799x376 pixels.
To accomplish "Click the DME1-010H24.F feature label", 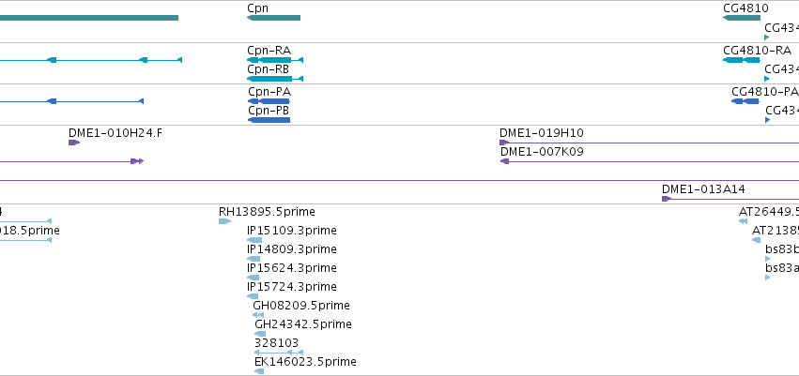I will [115, 133].
